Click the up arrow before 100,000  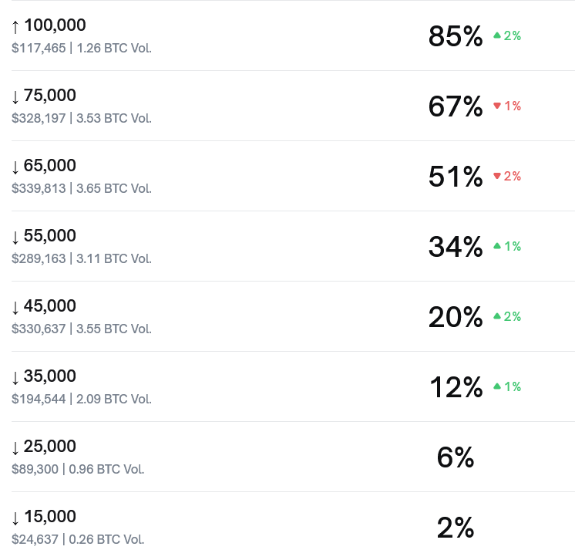coord(15,26)
